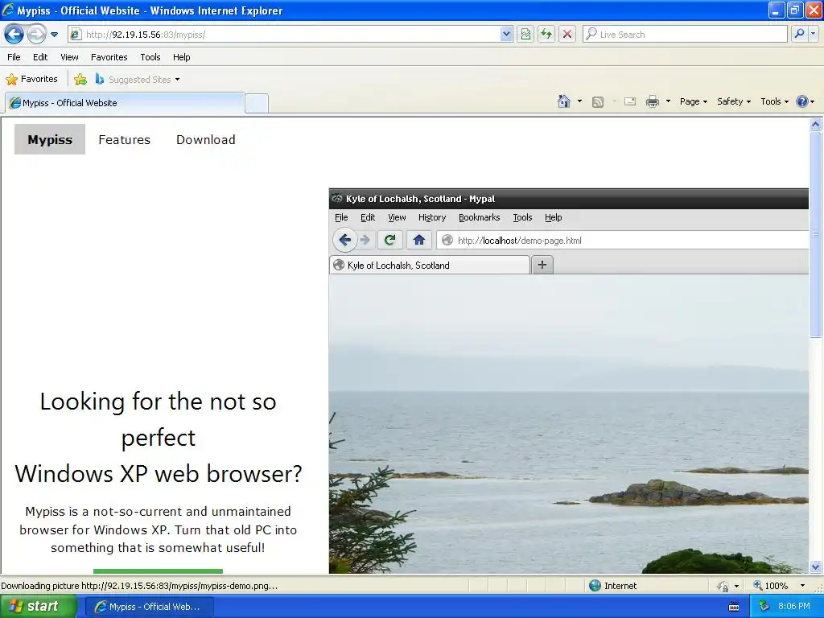The image size is (824, 618).
Task: Open the View menu
Action: click(x=69, y=57)
